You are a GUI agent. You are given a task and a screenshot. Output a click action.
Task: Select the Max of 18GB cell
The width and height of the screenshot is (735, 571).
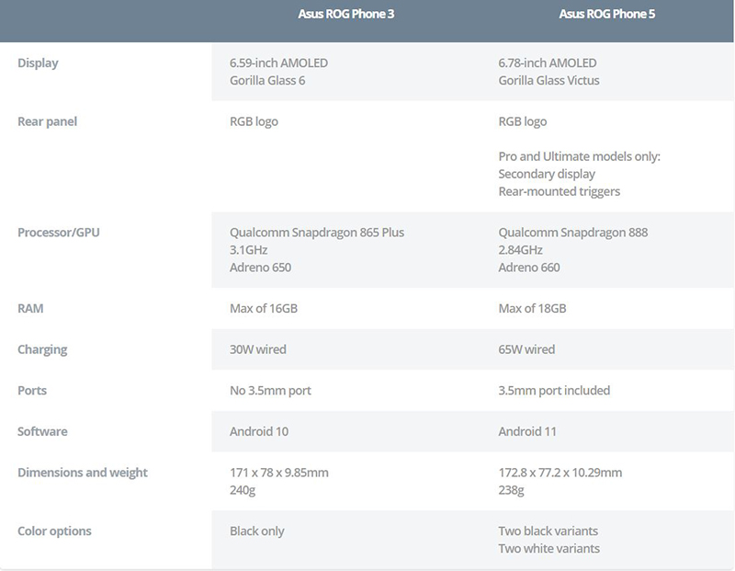pyautogui.click(x=532, y=309)
